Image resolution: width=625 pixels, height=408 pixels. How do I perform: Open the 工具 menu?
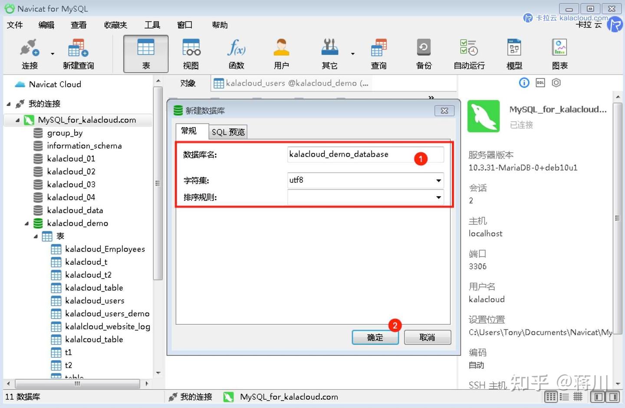152,25
